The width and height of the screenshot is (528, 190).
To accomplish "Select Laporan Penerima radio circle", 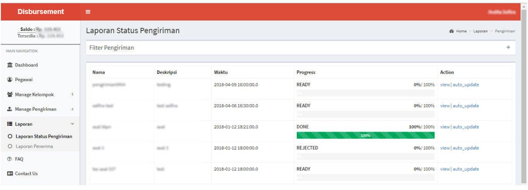I will [x=10, y=146].
